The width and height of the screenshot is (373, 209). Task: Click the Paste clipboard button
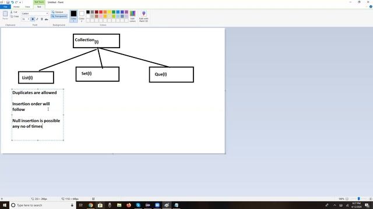click(5, 15)
